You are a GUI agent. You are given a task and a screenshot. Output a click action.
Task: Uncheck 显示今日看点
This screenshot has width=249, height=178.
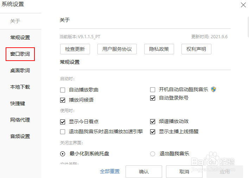pos(63,122)
